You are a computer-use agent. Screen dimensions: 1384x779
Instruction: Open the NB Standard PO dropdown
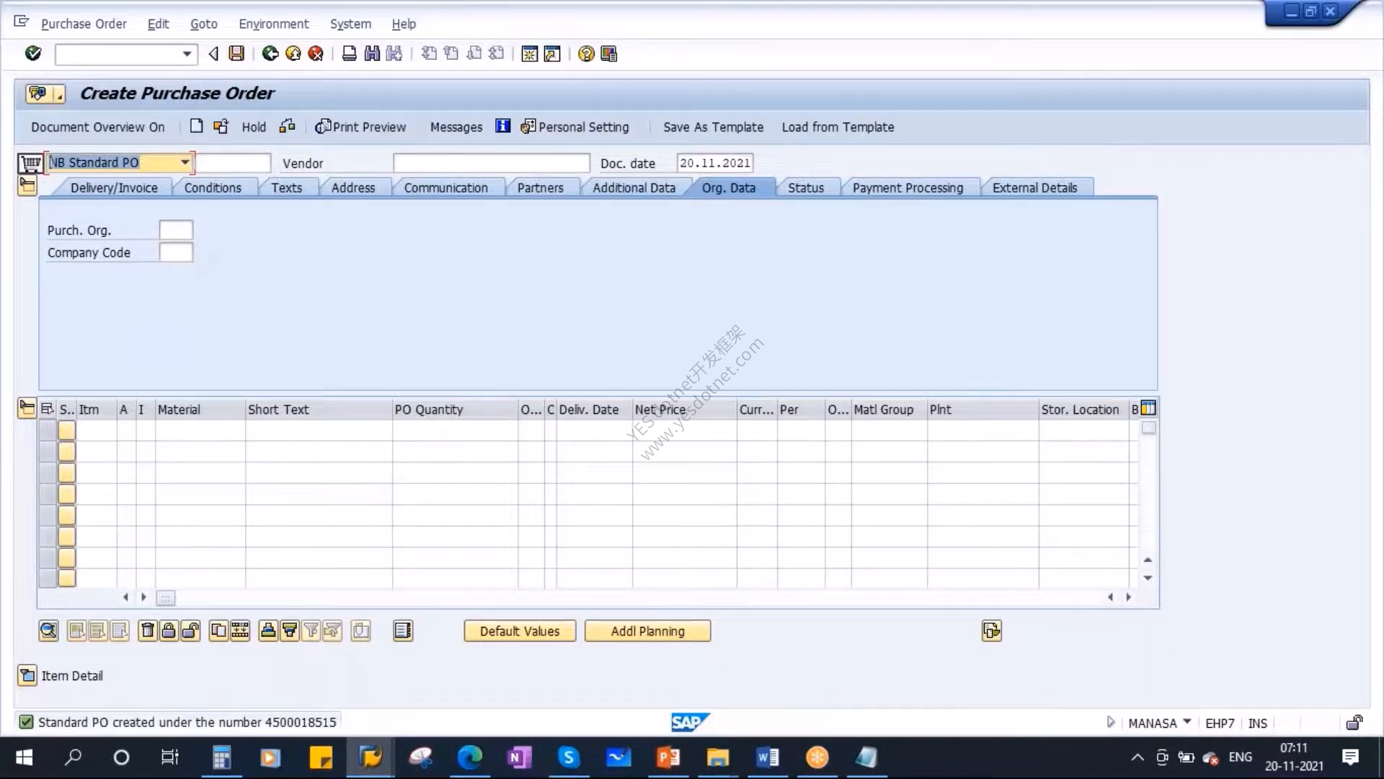coord(185,162)
